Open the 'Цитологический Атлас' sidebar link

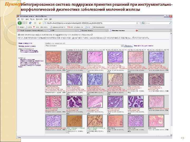point(30,62)
